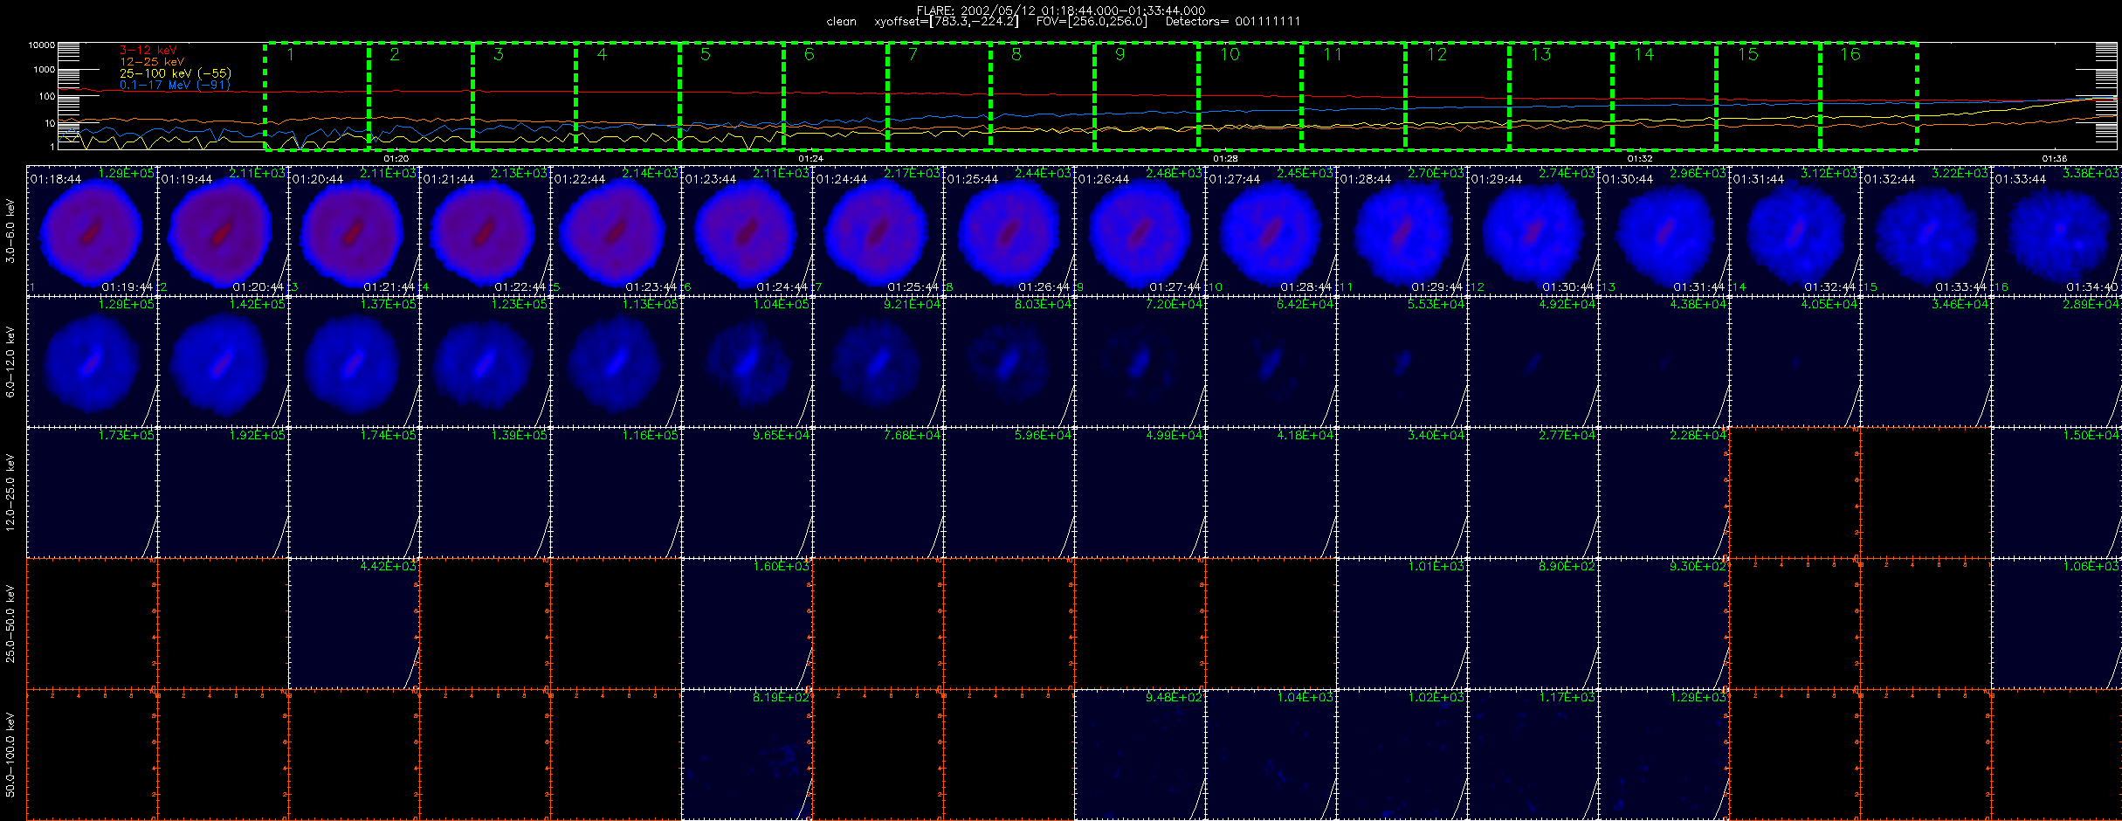Select the 6.0-12.0 keV image labeled 1.42E+05
The height and width of the screenshot is (821, 2122).
click(223, 362)
